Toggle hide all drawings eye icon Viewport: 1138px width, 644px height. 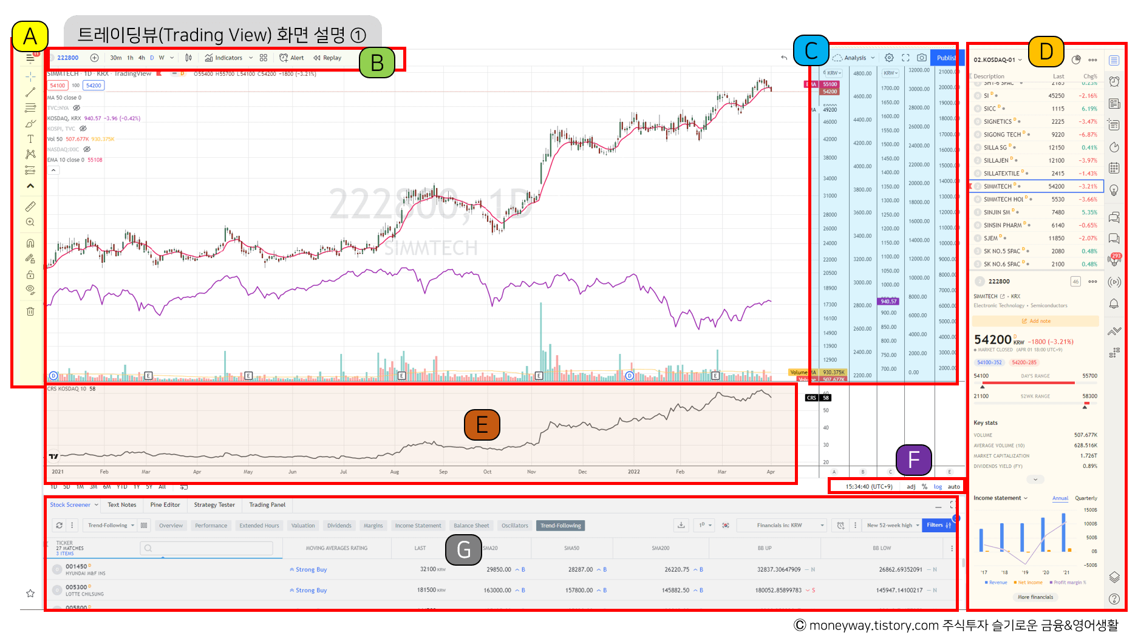click(x=30, y=290)
